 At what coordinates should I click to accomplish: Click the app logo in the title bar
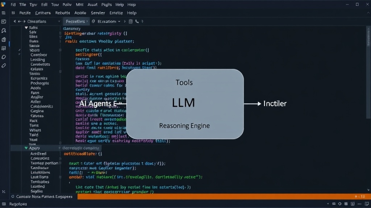pos(3,4)
